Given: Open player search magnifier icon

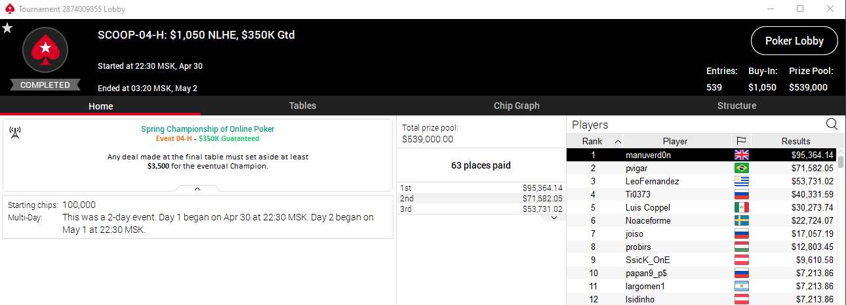Looking at the screenshot, I should [x=832, y=124].
